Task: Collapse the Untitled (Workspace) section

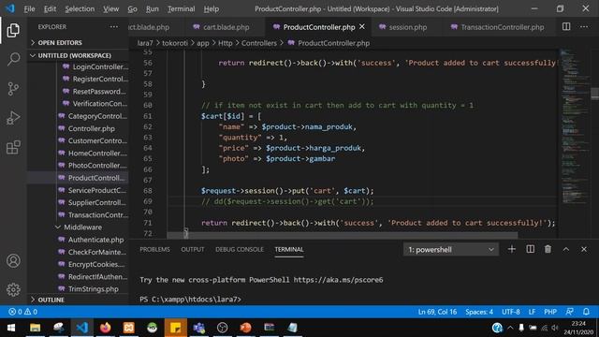Action: tap(78, 55)
